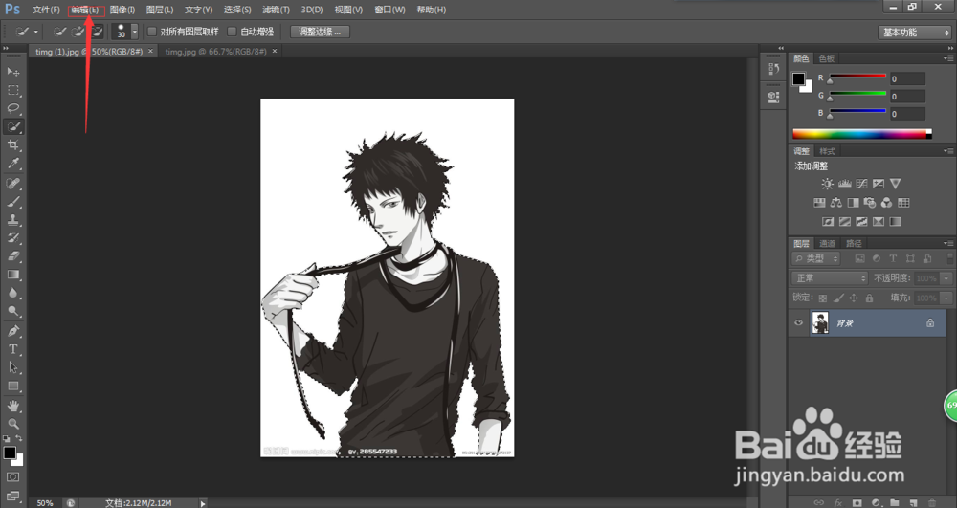Select the Pen tool
The width and height of the screenshot is (957, 508).
coord(12,331)
